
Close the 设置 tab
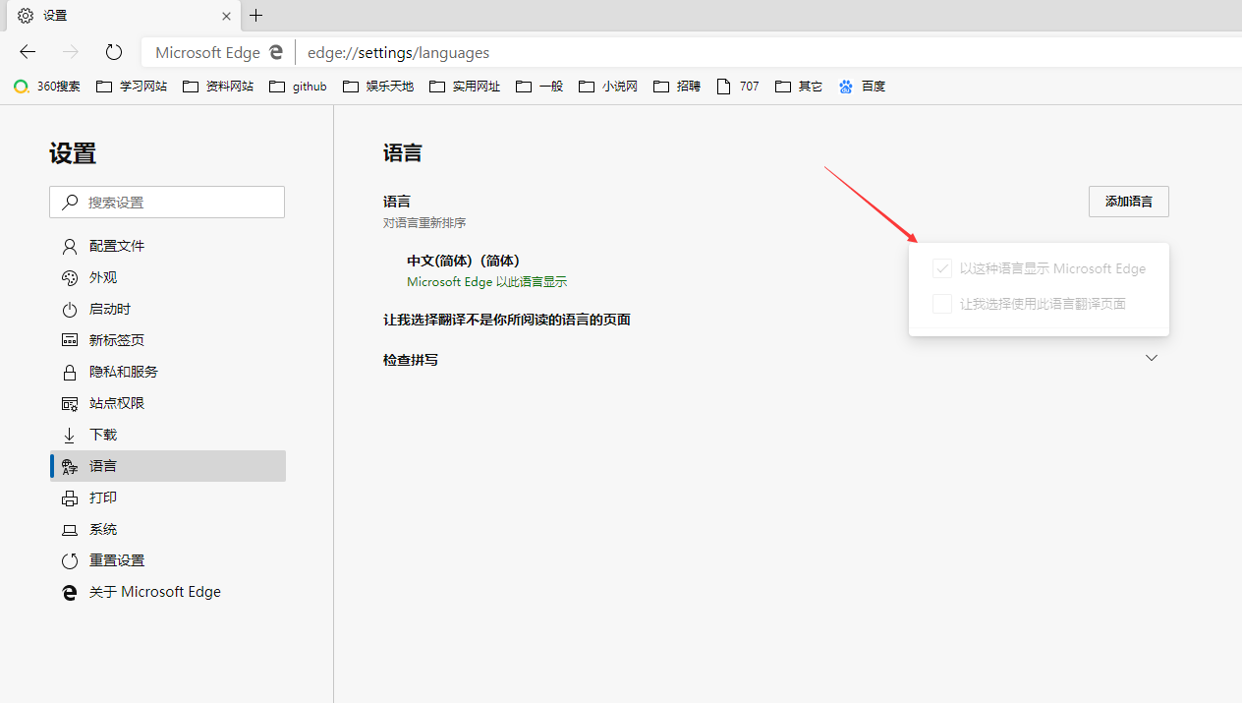(x=227, y=16)
